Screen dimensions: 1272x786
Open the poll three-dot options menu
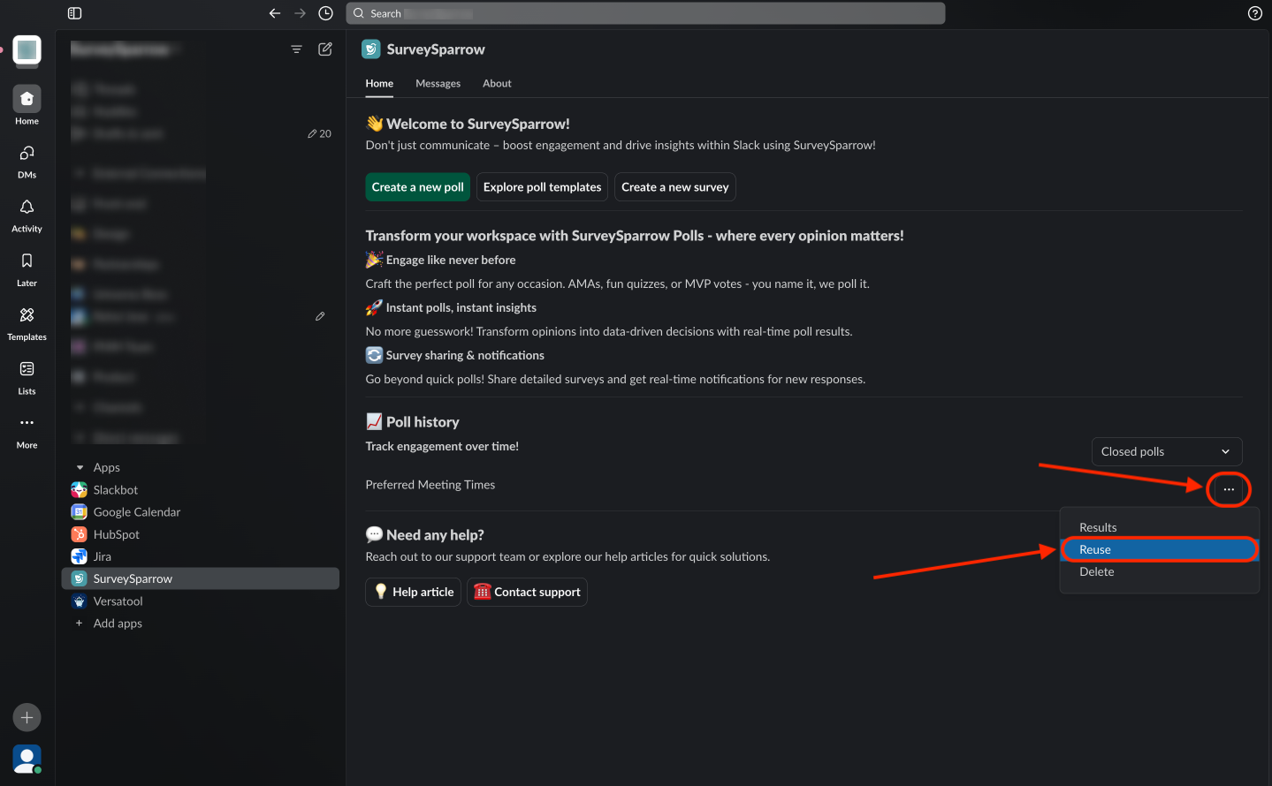[1228, 489]
